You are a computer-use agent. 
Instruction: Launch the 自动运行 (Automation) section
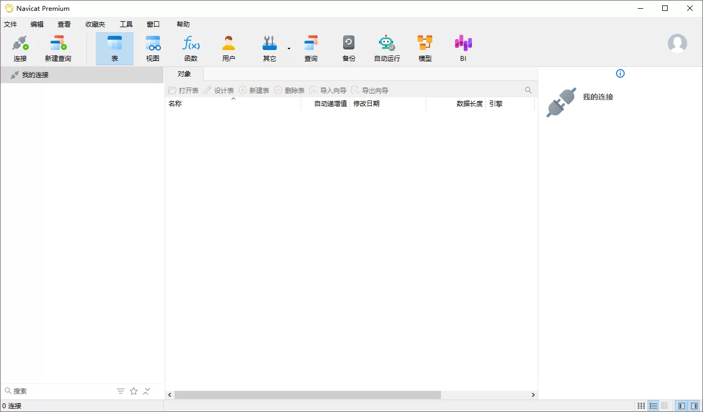(x=387, y=47)
